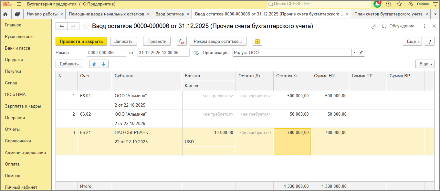Click the favorites star in top bar
440x191 pixels.
[399, 4]
